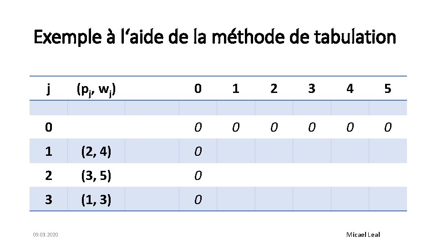Click the row label 3

(x=49, y=200)
